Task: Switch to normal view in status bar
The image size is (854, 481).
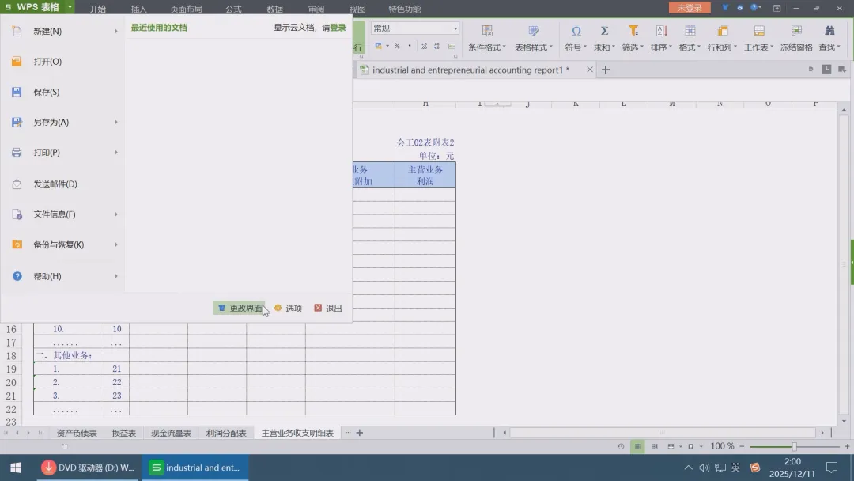Action: tap(638, 447)
